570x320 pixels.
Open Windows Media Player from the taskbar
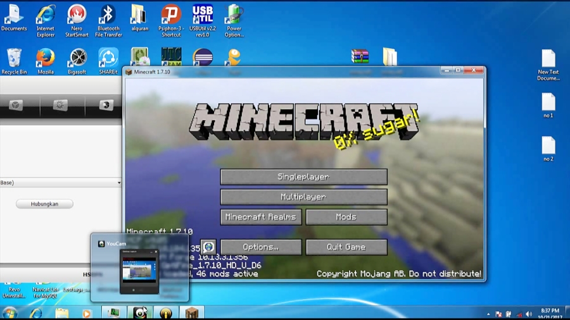click(x=87, y=313)
